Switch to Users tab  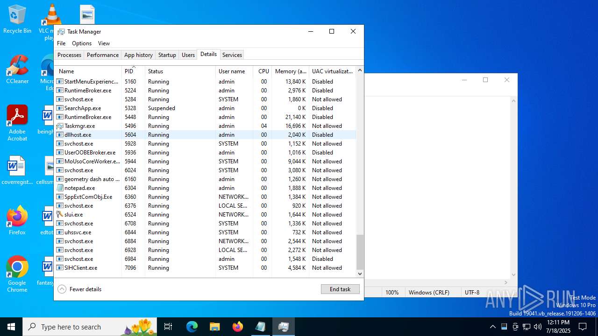(x=188, y=55)
